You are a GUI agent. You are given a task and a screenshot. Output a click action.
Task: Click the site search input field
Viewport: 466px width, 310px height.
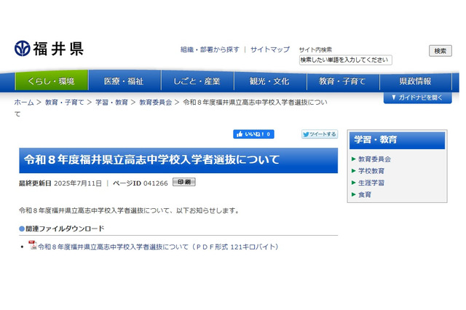(x=346, y=60)
